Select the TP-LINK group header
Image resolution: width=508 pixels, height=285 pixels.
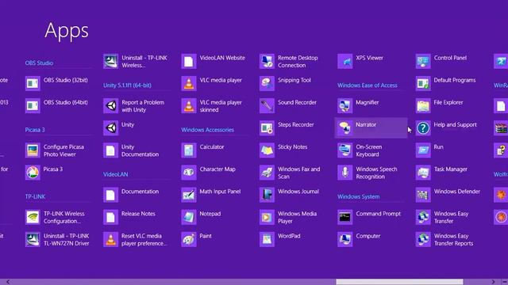coord(35,197)
